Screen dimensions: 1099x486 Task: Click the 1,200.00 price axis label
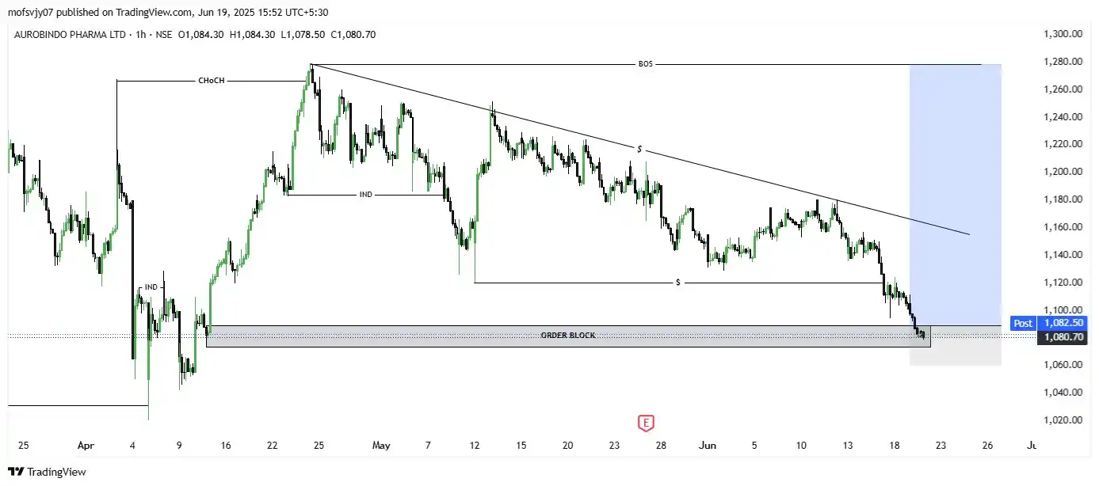[1063, 172]
